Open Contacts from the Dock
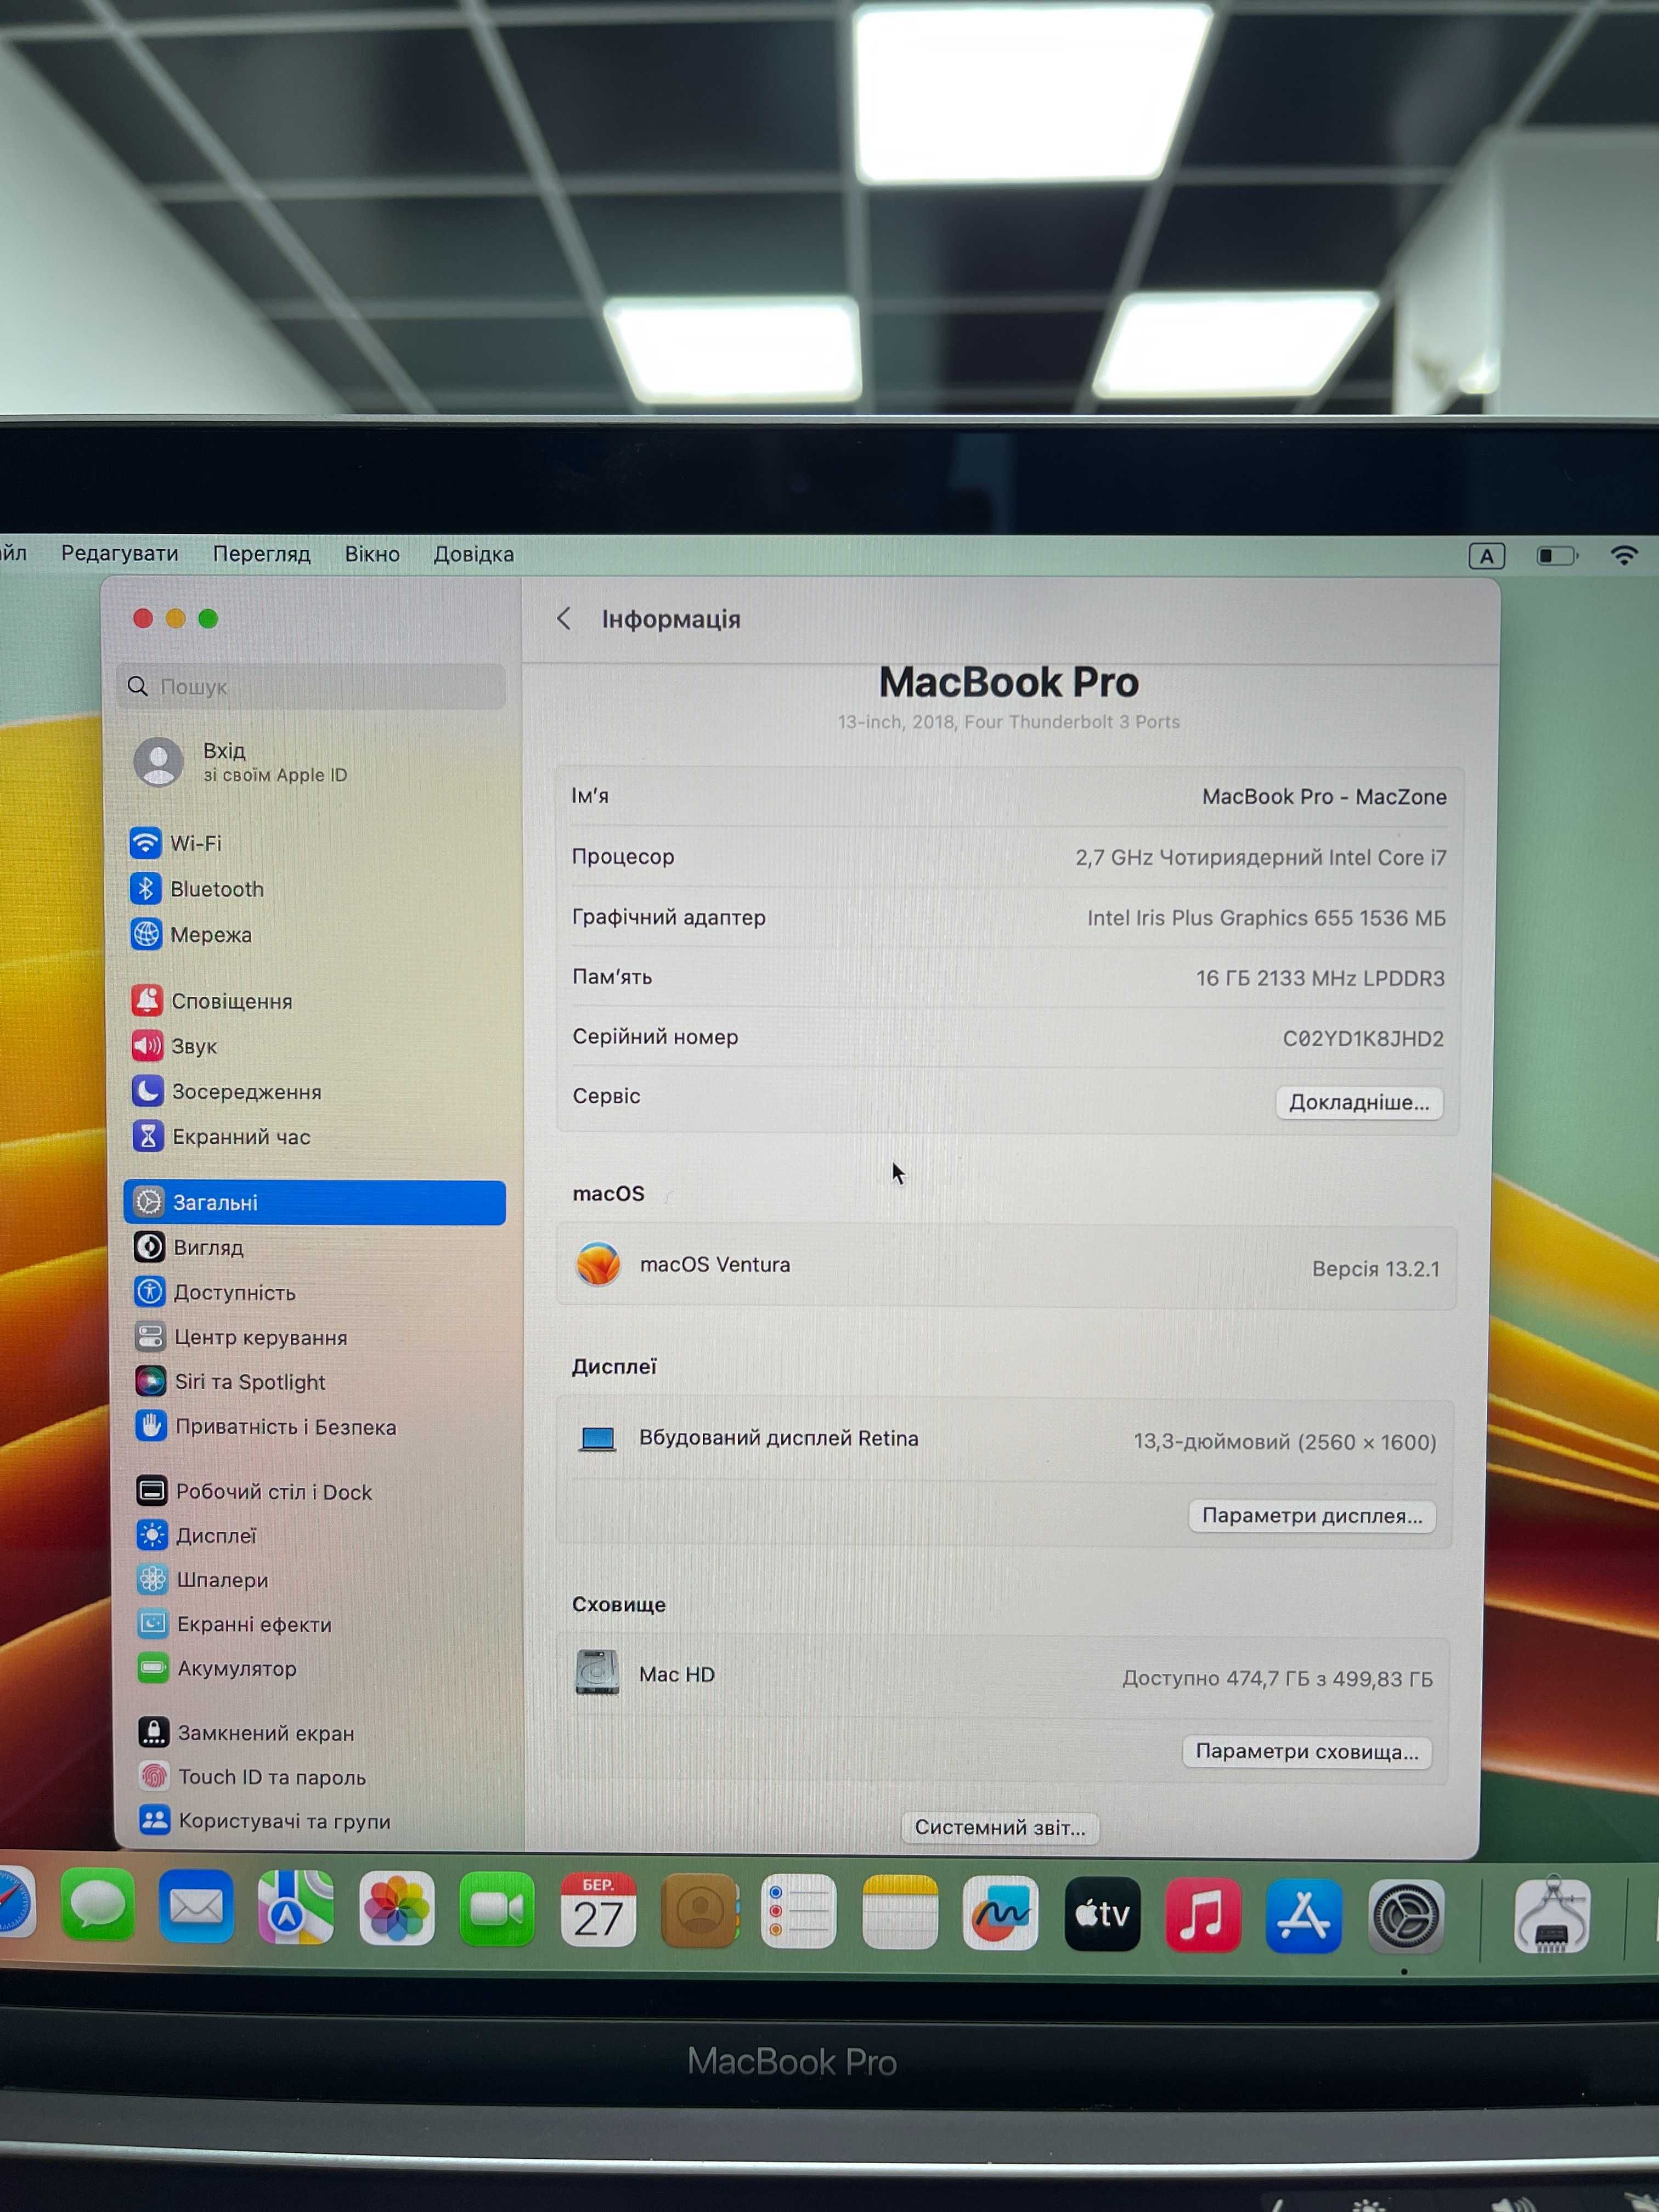Screen dimensions: 1659x2212 700,1911
